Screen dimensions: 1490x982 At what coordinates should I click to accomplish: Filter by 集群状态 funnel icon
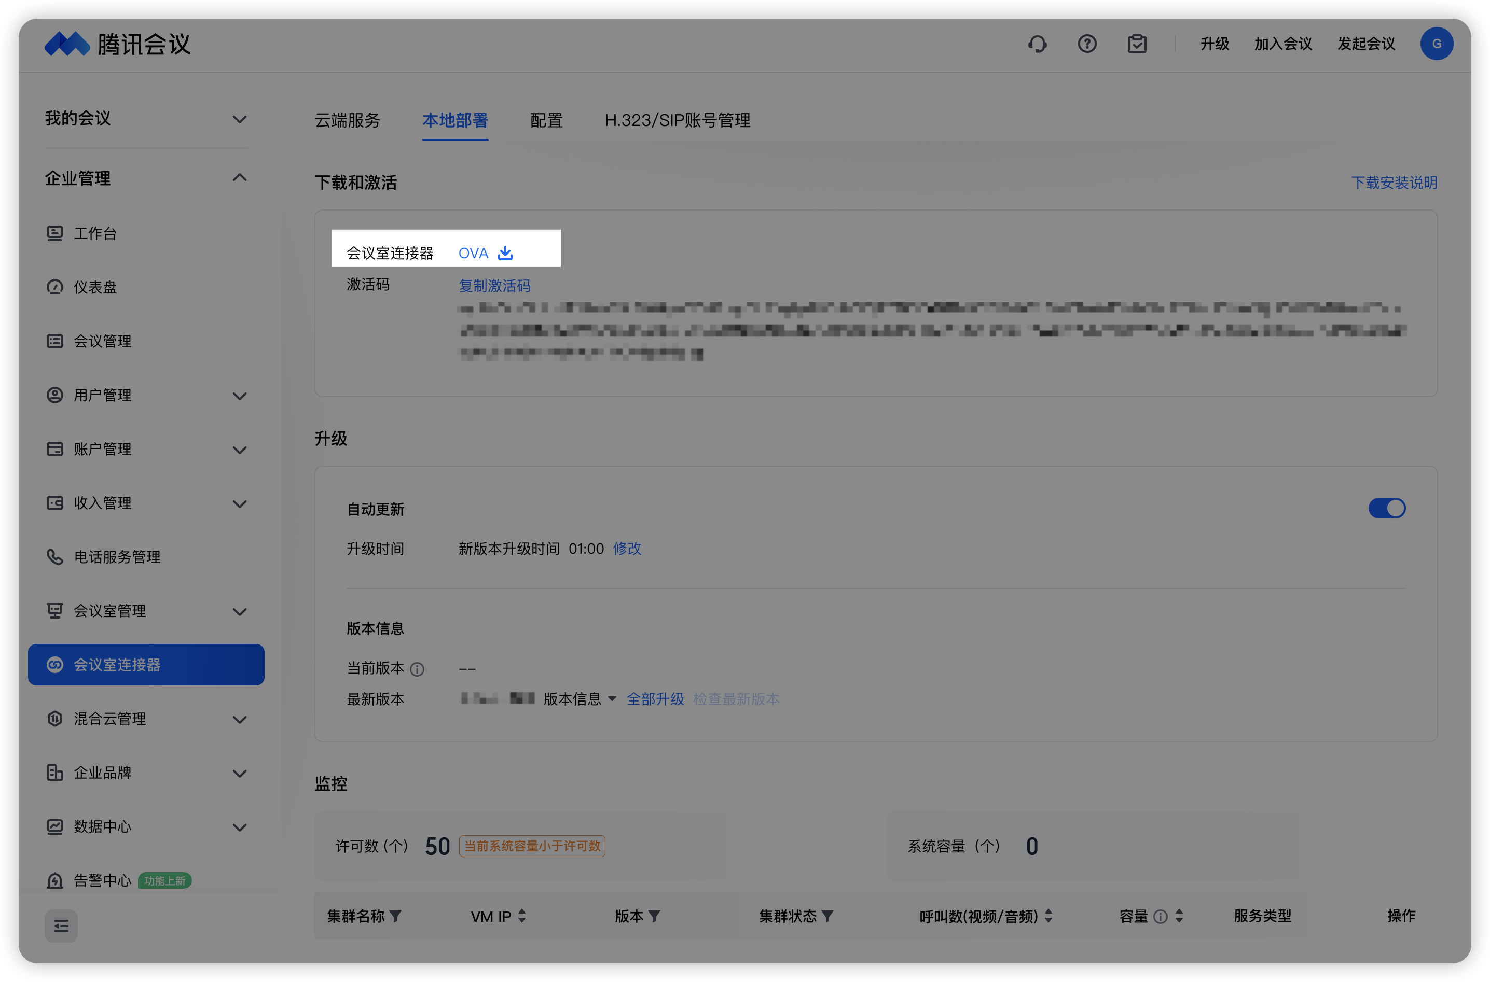pos(827,916)
